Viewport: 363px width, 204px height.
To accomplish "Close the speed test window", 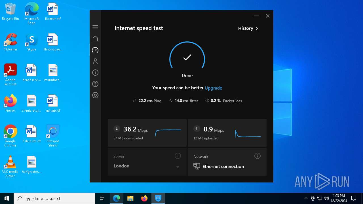I will 267,16.
